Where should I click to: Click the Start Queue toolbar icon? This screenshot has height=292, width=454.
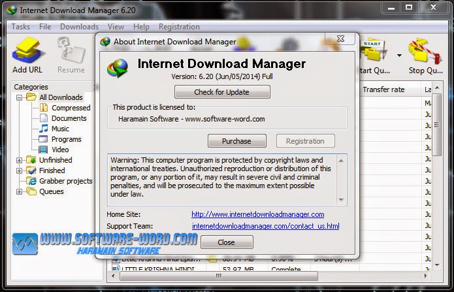[x=373, y=51]
